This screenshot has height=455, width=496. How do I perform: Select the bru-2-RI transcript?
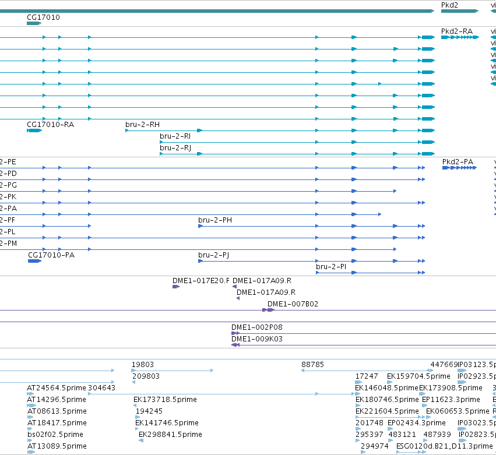point(297,142)
